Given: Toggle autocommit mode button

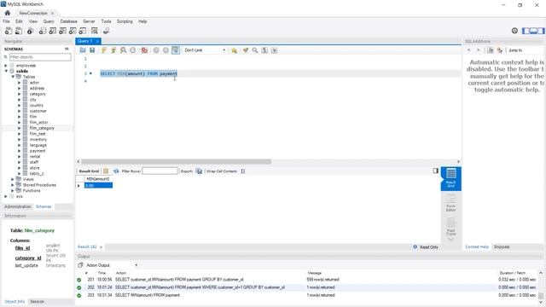Looking at the screenshot, I should 176,50.
